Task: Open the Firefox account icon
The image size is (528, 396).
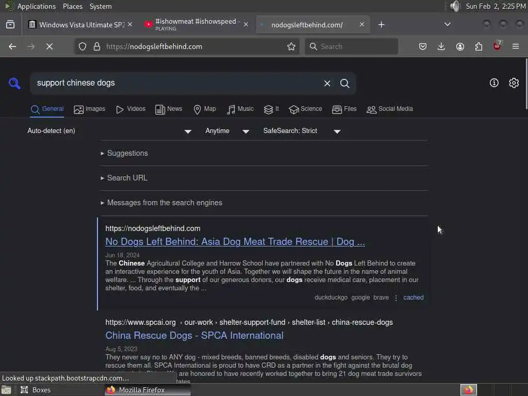Action: pos(460,46)
